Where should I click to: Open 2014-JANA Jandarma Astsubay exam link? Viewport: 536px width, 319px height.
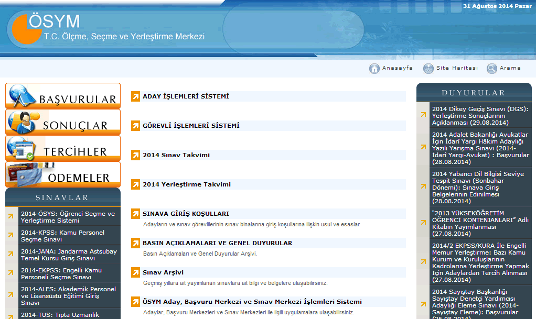[69, 255]
